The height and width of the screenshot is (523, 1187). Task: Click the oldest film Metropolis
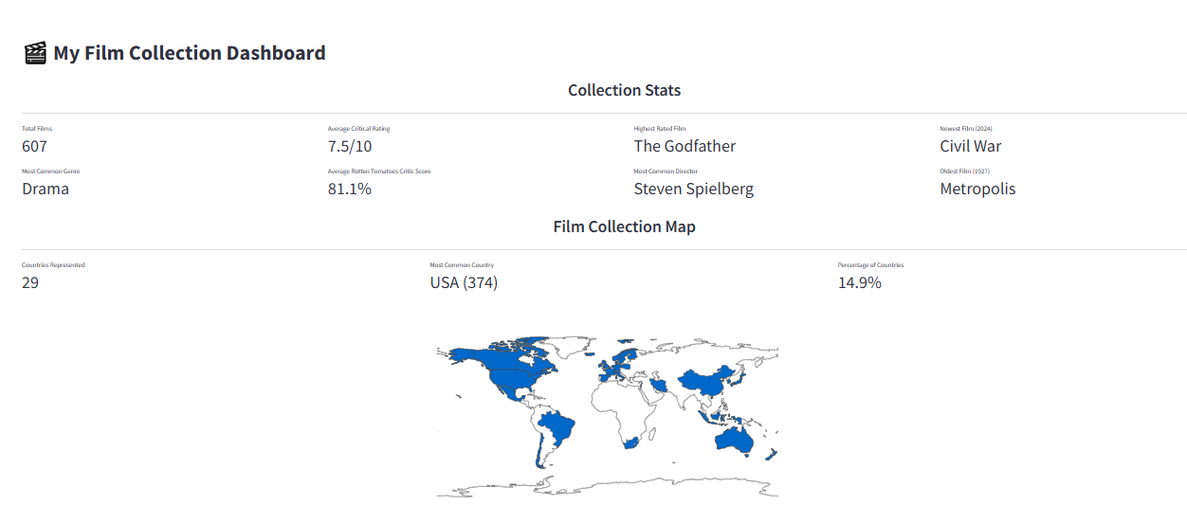click(x=977, y=189)
